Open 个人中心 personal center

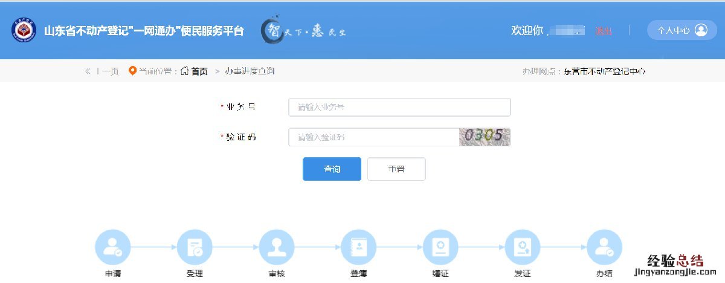tap(681, 30)
